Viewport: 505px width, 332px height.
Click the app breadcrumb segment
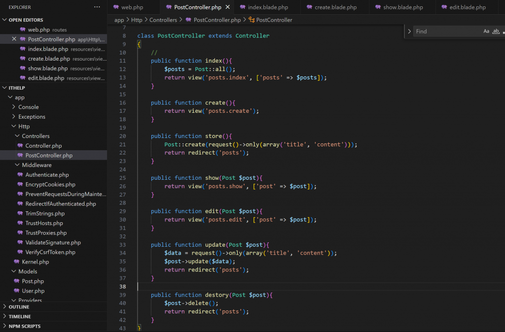119,20
